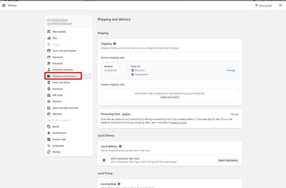Click the Apps and sales channels icon

tap(49, 108)
